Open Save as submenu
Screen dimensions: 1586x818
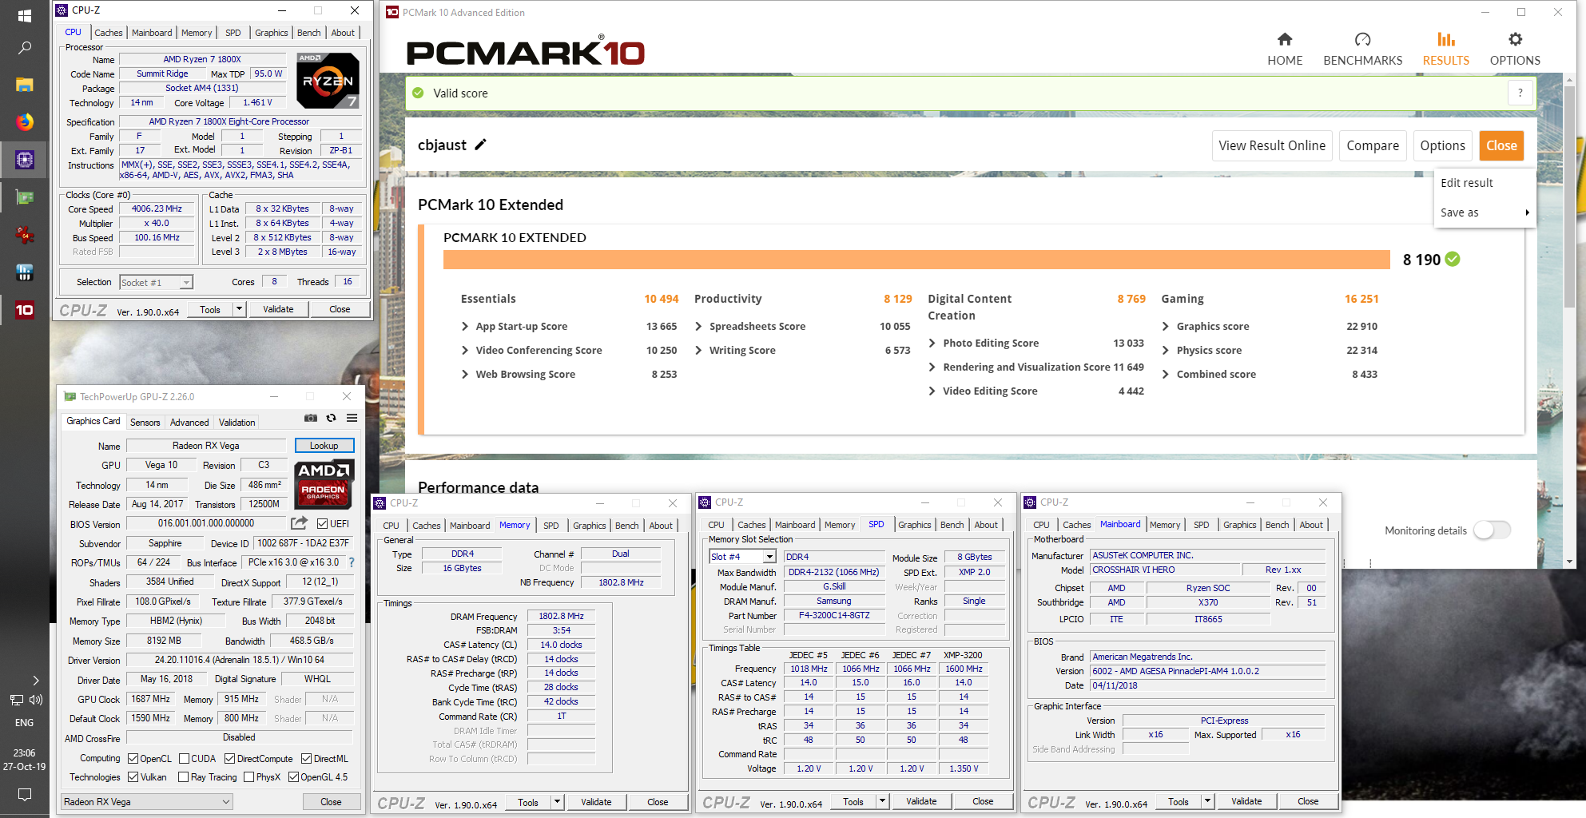(x=1485, y=212)
